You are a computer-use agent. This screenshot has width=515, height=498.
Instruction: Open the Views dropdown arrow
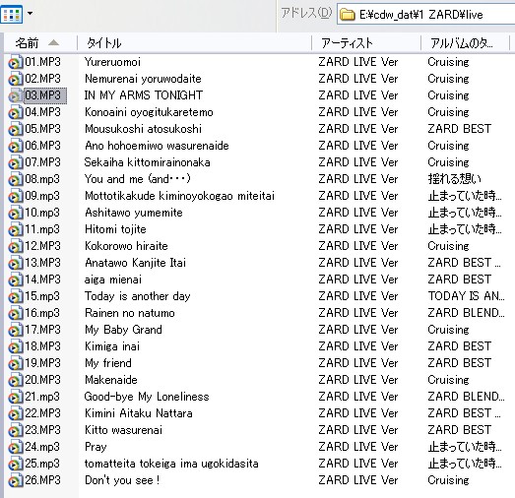[30, 14]
